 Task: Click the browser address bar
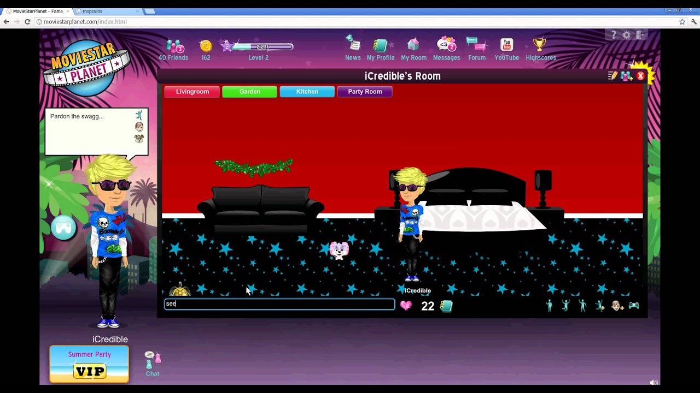click(x=357, y=22)
